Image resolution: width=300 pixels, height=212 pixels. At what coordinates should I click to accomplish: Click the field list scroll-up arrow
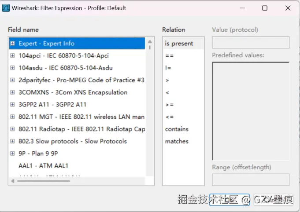pyautogui.click(x=150, y=41)
